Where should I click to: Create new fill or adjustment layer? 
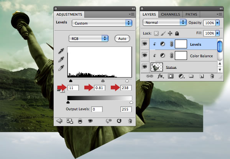coord(181,76)
